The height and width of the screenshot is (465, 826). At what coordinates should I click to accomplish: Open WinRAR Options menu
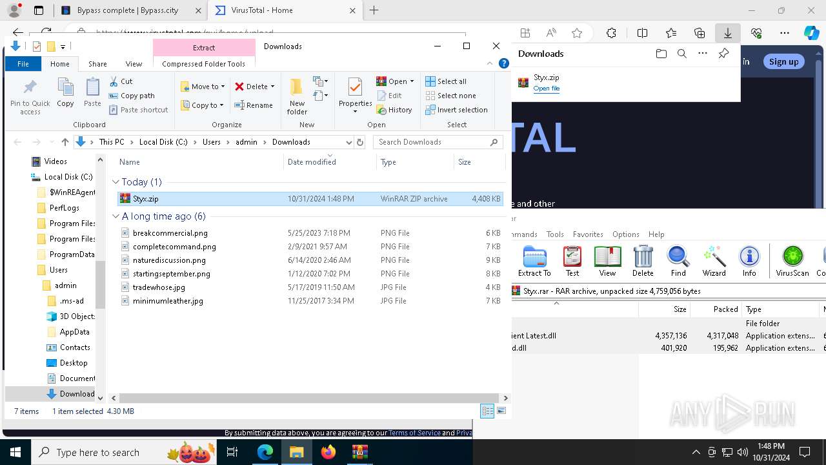pyautogui.click(x=626, y=234)
